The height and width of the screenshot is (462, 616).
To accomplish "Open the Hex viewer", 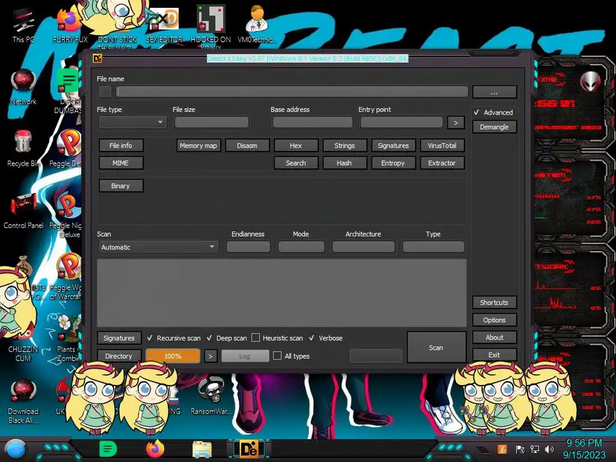I will point(296,146).
